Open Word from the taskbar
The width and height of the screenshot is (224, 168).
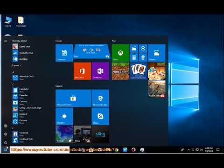tap(125, 150)
